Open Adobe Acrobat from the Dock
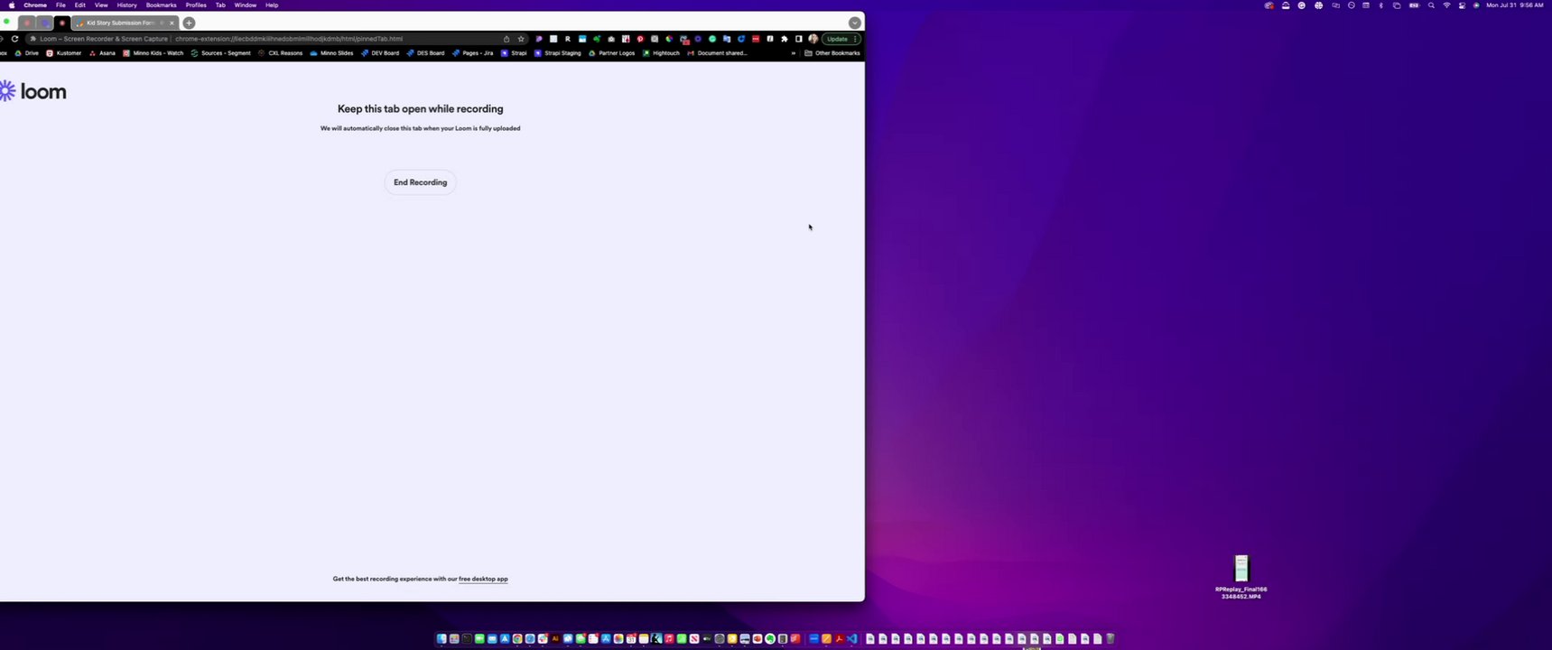 point(839,639)
